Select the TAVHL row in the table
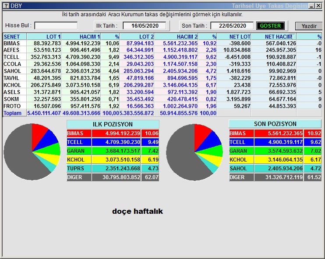 point(162,78)
